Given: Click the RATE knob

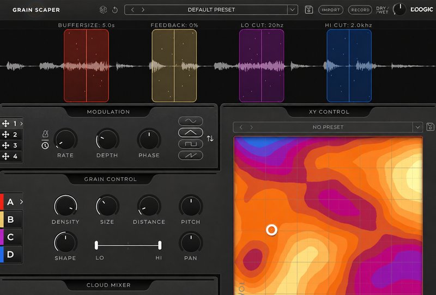Looking at the screenshot, I should [x=65, y=139].
